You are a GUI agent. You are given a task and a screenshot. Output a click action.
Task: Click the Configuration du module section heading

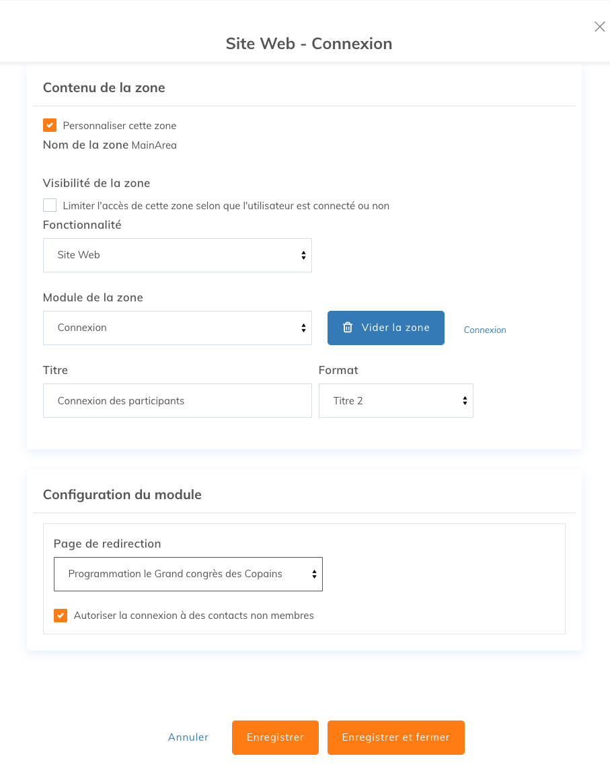click(x=122, y=494)
